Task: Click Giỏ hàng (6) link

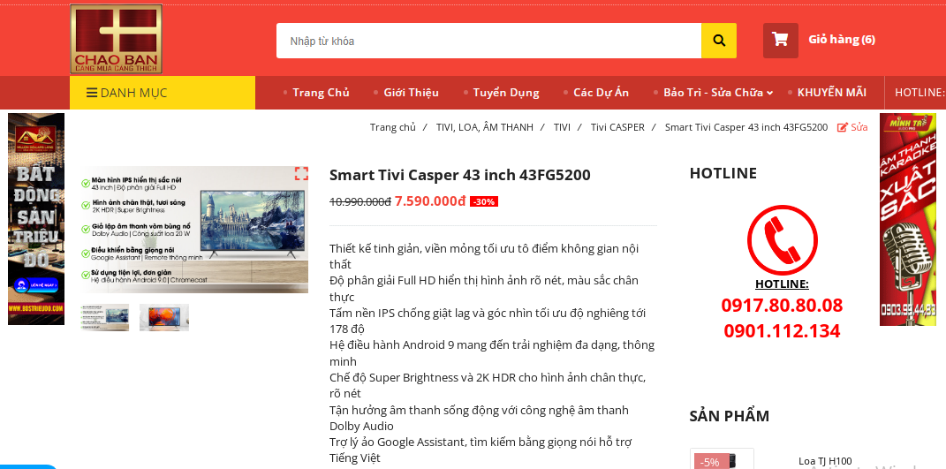Action: (842, 39)
